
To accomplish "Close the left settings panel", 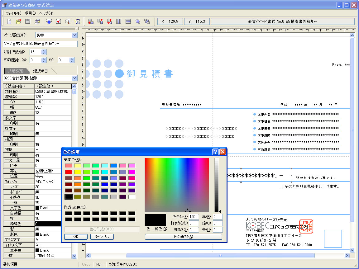I will coord(77,29).
